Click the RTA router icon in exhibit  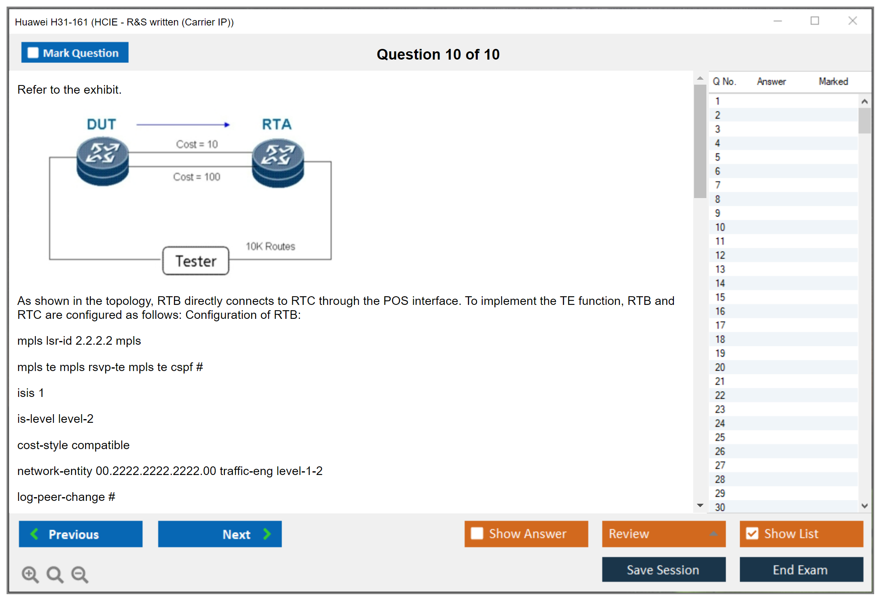pos(278,163)
